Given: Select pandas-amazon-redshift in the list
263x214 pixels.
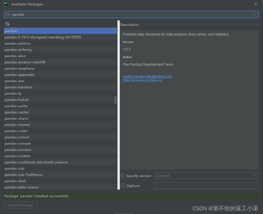Looking at the screenshot, I should coord(60,62).
